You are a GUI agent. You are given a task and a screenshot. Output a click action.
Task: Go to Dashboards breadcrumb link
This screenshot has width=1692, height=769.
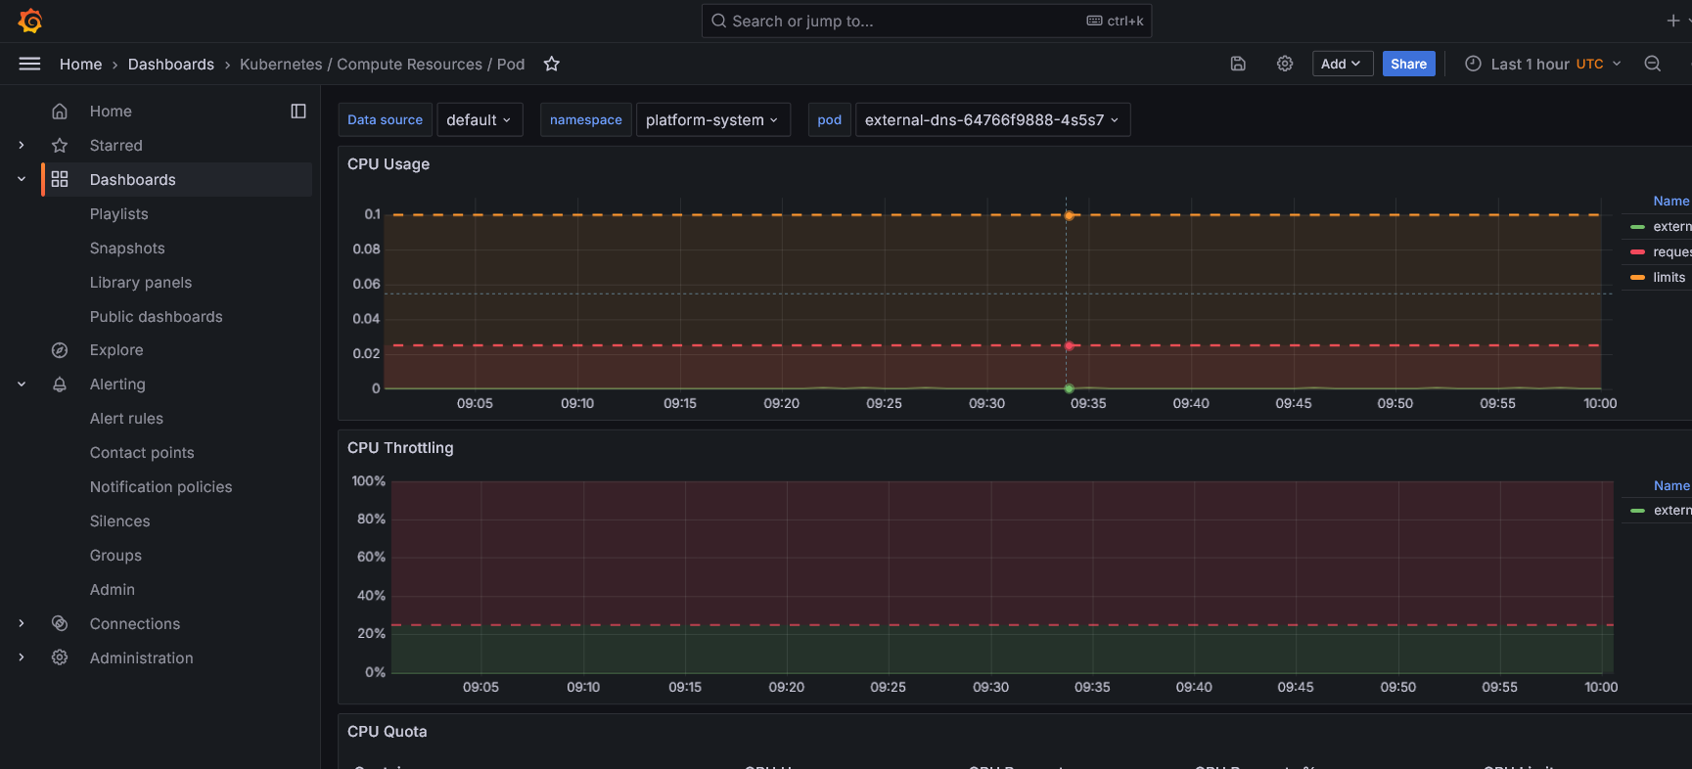[171, 64]
